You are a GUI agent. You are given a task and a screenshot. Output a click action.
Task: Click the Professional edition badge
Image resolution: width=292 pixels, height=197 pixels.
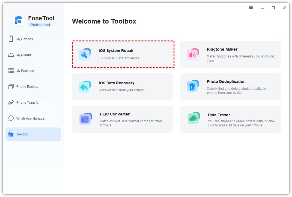tap(40, 25)
